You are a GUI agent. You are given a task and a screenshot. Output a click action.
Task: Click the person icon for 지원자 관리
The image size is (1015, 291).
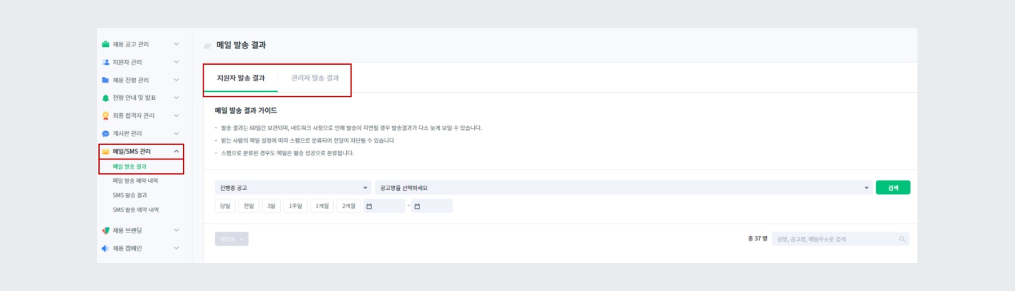(105, 62)
